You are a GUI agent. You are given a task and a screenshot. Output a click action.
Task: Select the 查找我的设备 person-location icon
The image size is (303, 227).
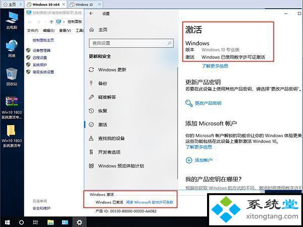[x=91, y=138]
